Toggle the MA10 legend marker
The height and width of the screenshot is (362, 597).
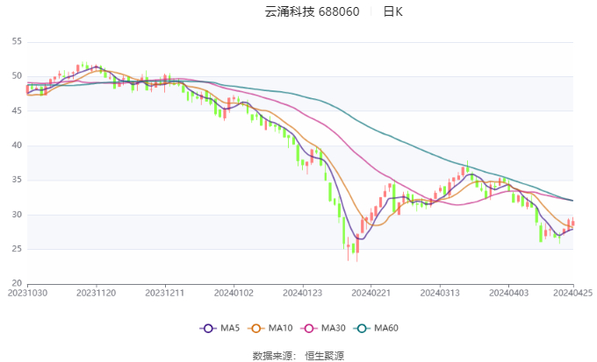[259, 328]
